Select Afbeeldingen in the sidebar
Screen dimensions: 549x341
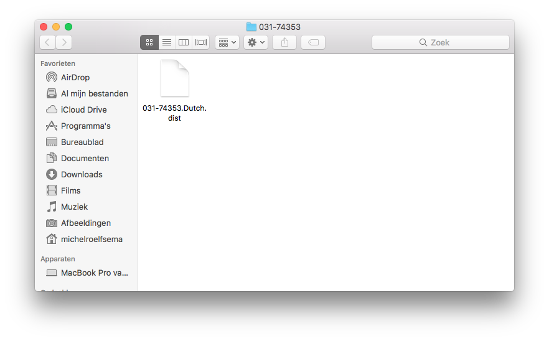coord(86,223)
